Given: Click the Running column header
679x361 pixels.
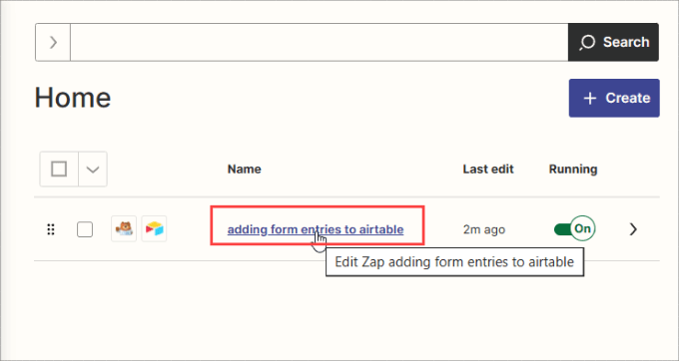Looking at the screenshot, I should [573, 170].
